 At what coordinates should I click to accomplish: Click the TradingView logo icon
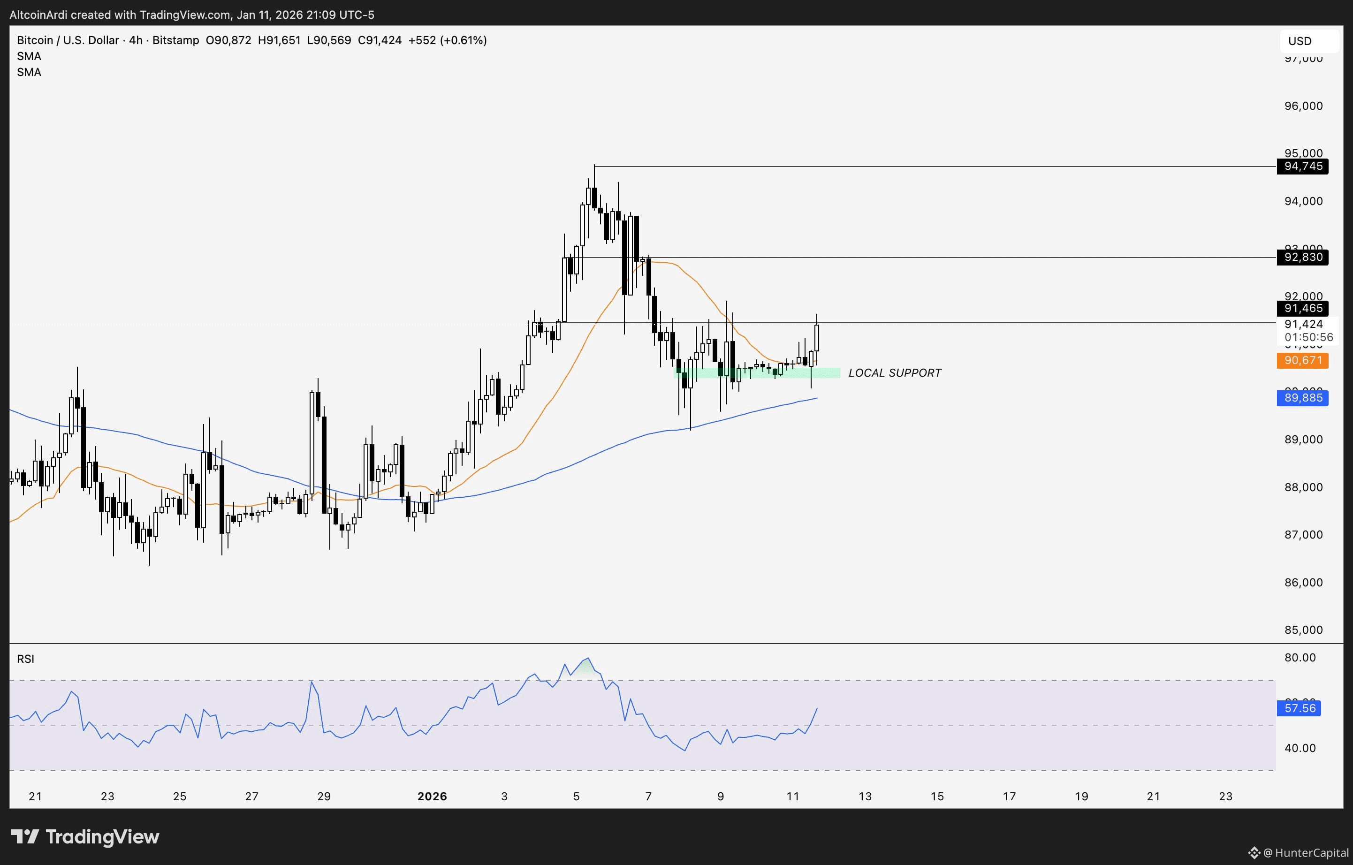coord(25,837)
